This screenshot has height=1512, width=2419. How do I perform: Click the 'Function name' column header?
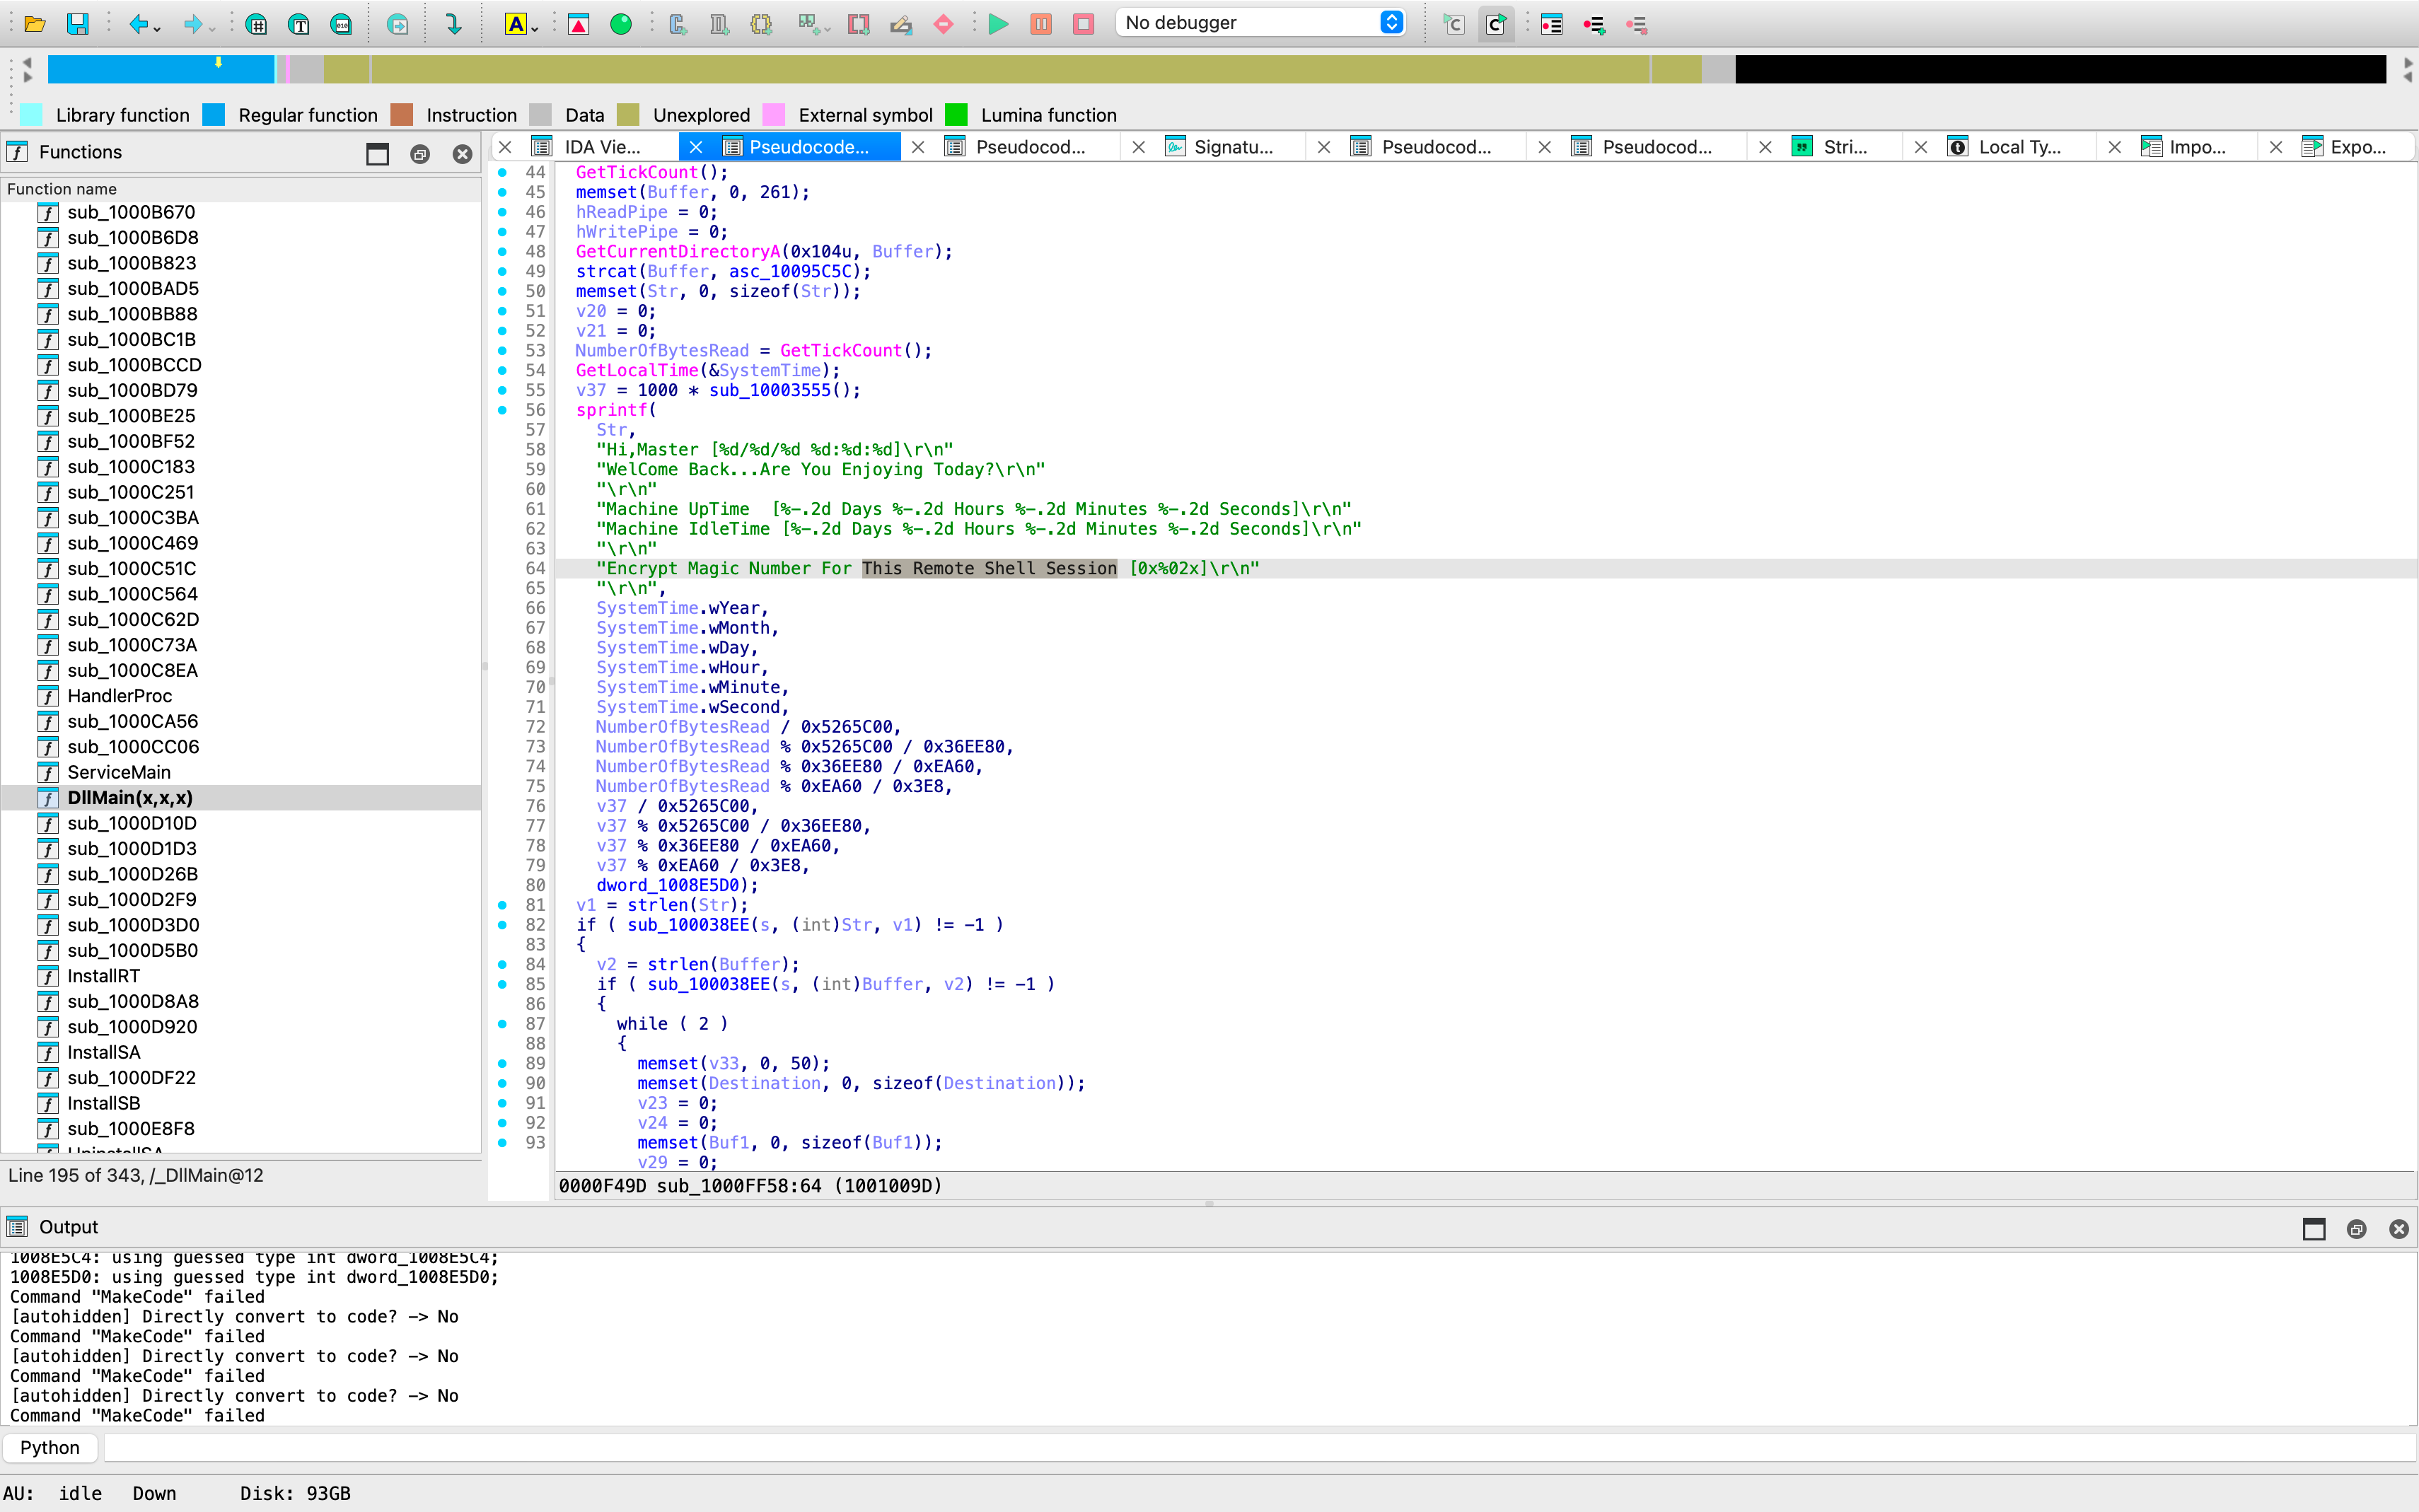coord(240,189)
